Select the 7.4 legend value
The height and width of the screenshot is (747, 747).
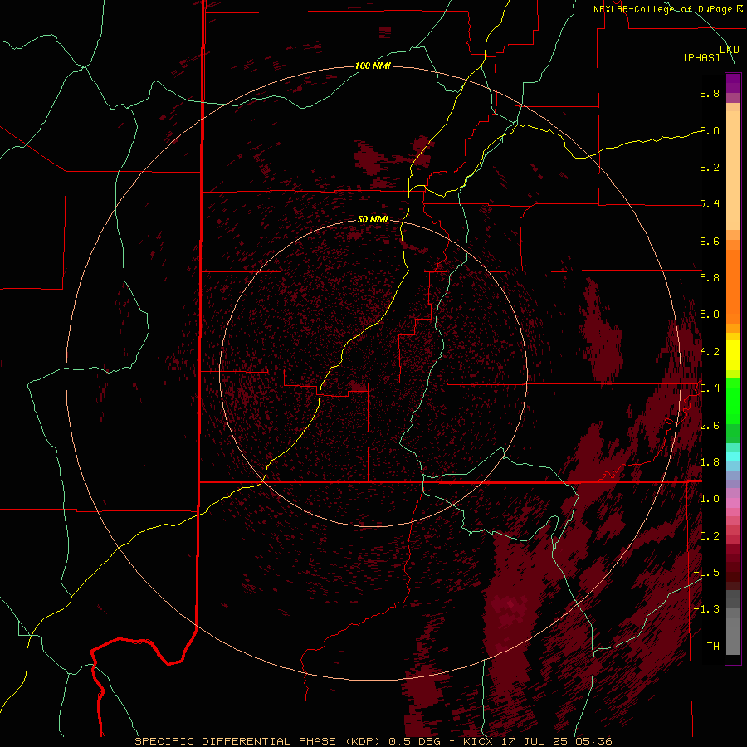tap(710, 204)
